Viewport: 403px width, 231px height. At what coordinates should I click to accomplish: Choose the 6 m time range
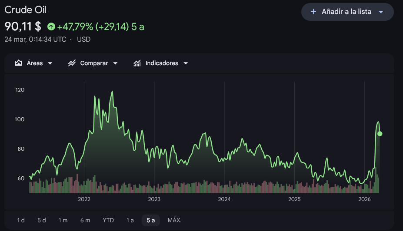pyautogui.click(x=85, y=220)
